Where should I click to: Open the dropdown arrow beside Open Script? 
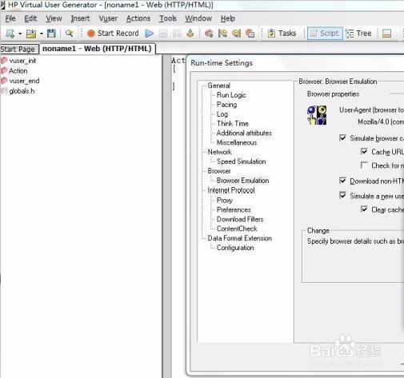[x=42, y=34]
